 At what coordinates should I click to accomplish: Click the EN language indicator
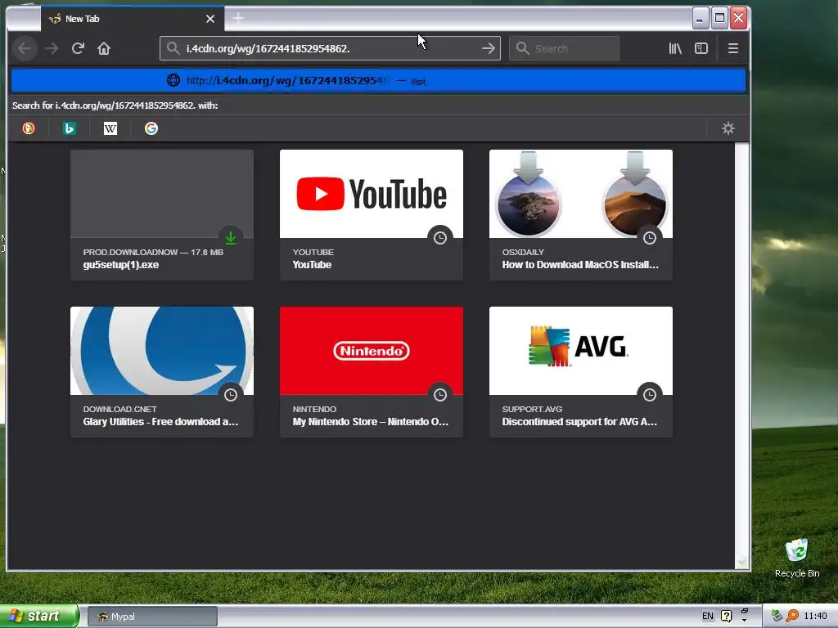pos(708,617)
